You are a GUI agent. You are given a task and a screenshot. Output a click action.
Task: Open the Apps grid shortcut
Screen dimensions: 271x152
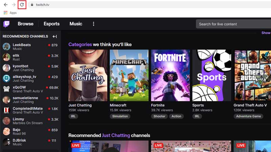click(x=10, y=13)
